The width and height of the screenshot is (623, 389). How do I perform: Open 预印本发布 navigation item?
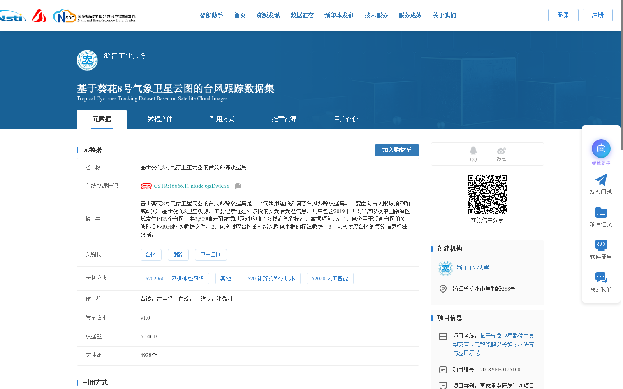pos(339,16)
